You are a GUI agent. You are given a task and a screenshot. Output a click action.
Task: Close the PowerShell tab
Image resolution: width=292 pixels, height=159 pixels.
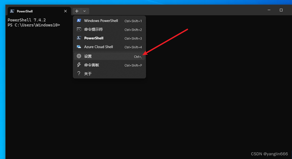point(65,11)
